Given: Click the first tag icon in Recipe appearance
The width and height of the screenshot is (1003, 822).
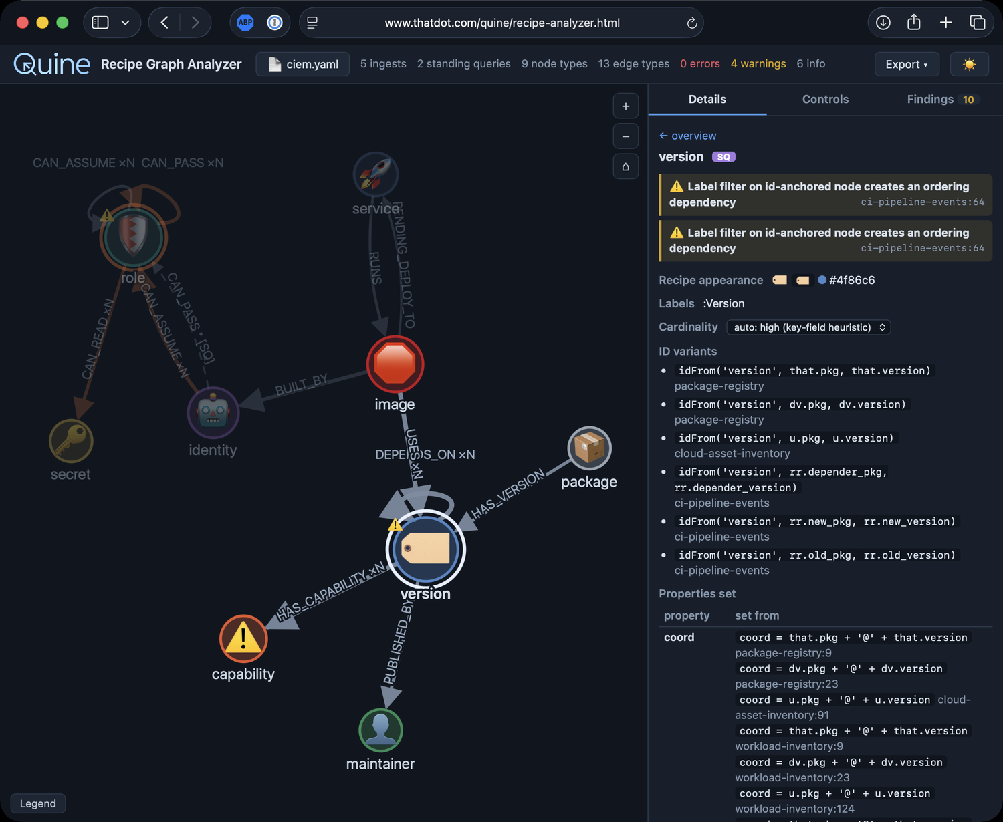Looking at the screenshot, I should click(x=780, y=280).
